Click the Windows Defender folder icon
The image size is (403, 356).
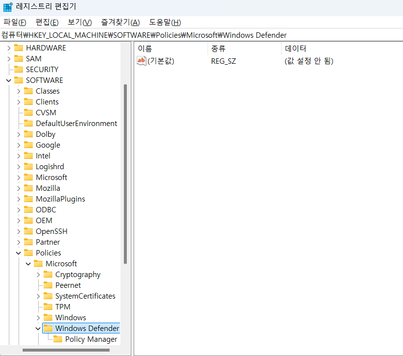48,329
